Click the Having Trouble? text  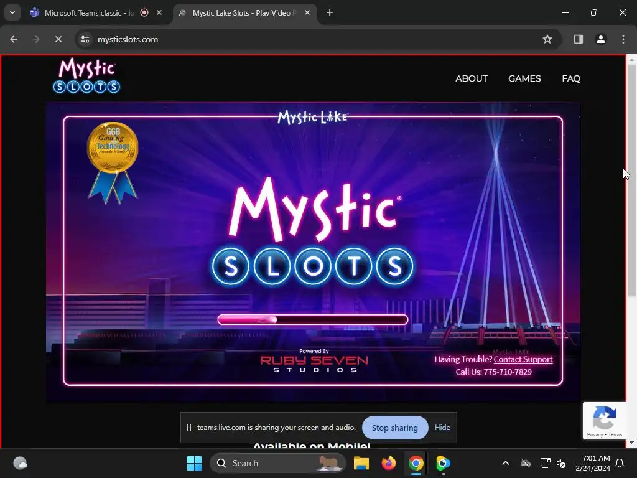[x=463, y=359]
